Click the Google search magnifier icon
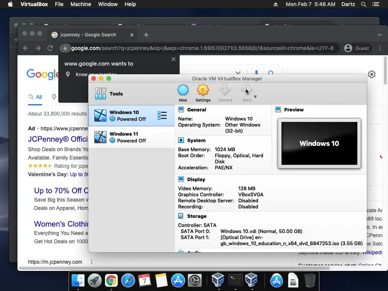This screenshot has width=388, height=291. (271, 73)
